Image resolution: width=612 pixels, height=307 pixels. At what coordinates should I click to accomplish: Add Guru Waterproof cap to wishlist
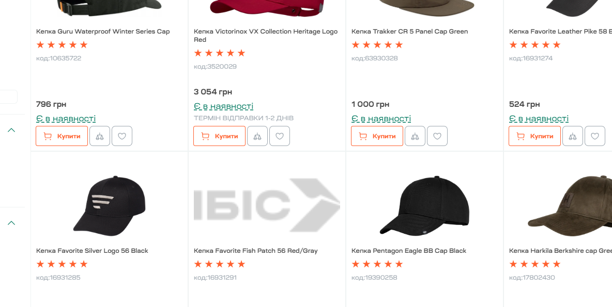(122, 136)
